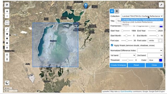The image size is (167, 94).
Task: Open the 1st band dropdown
Action: click(x=128, y=55)
